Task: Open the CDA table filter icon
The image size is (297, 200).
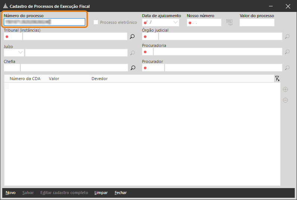Action: (x=277, y=79)
